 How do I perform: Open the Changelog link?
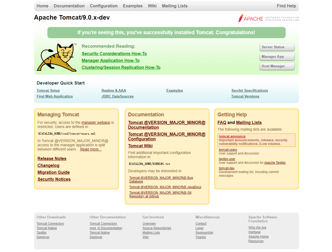tap(48, 165)
